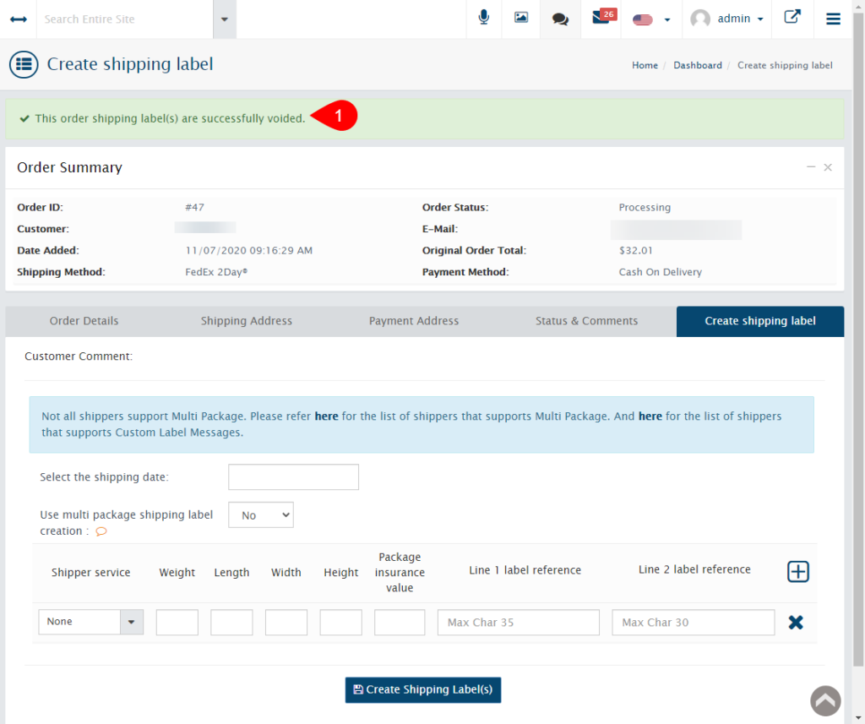Click the shipping date input field
Screen dimensions: 865x724
293,476
